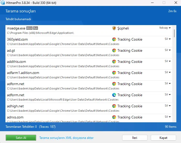The width and height of the screenshot is (181, 143).
Task: Click Tracking Cookie label on 360yield.com row
Action: (x=130, y=39)
